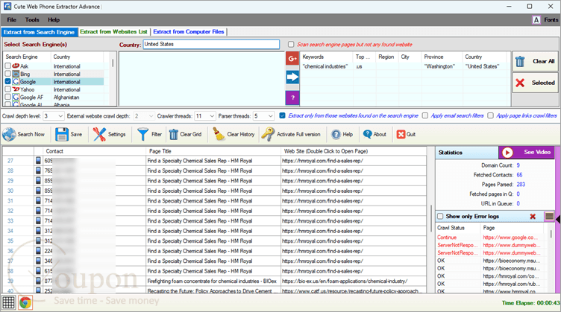Switch to Extract from Websites List tab
561x312 pixels.
114,32
